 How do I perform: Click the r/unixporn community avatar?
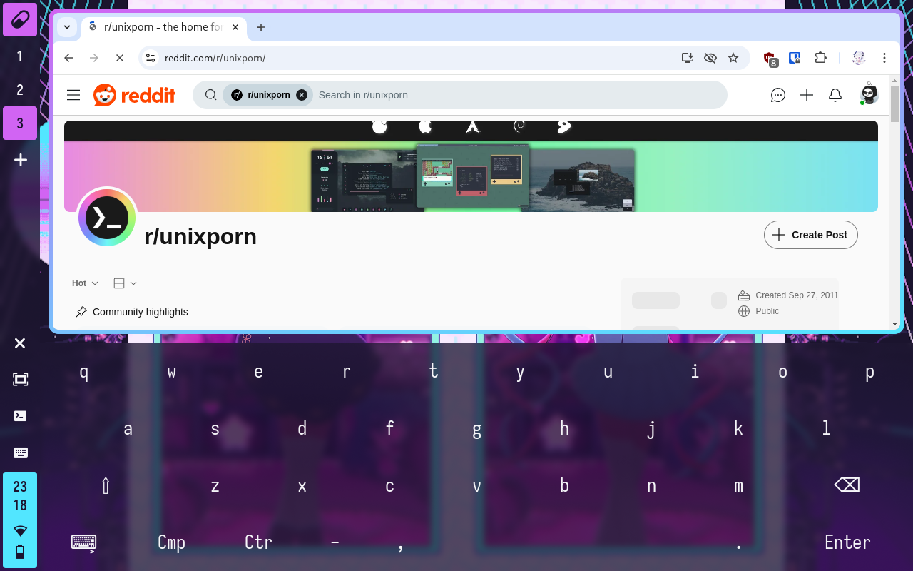tap(107, 218)
